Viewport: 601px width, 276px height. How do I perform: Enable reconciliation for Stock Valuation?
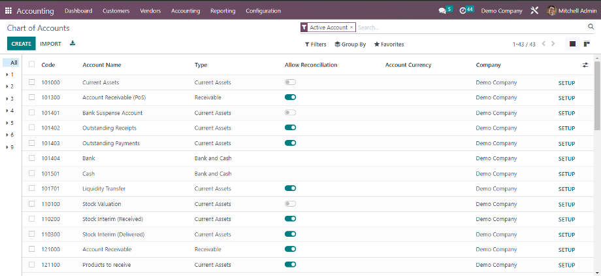click(291, 203)
